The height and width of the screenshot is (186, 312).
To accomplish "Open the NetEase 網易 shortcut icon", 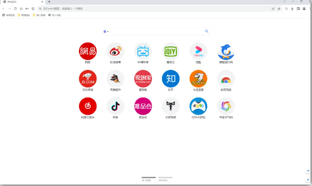I will click(88, 51).
